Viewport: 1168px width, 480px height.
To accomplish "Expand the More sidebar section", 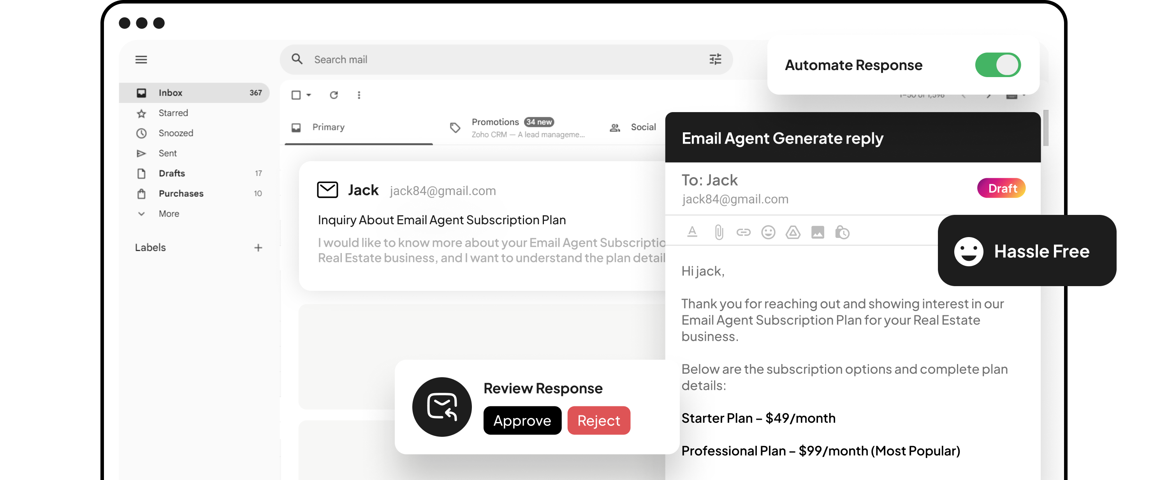I will coord(168,213).
